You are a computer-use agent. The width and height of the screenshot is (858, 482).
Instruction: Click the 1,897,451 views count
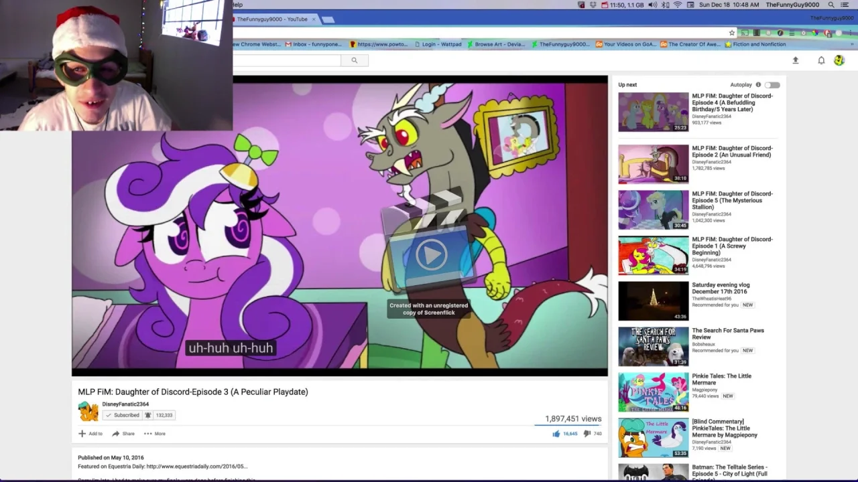point(573,419)
